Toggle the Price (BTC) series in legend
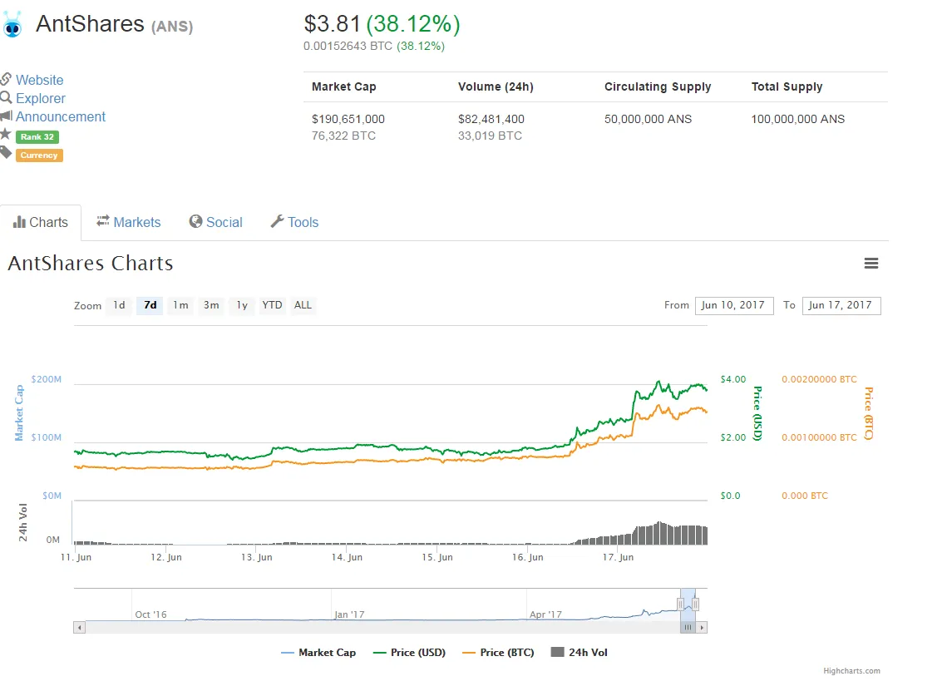The image size is (947, 681). 498,653
